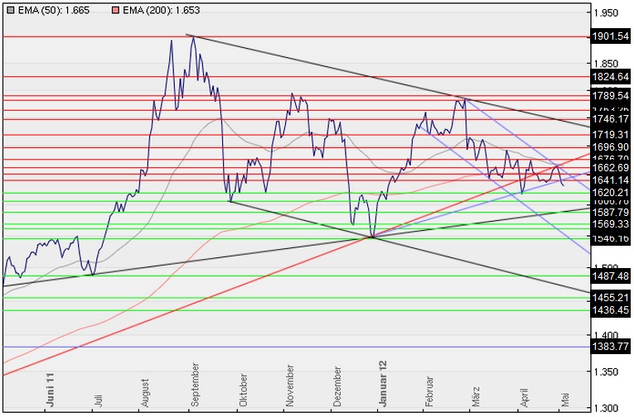Select September on the time axis
The width and height of the screenshot is (634, 417).
[195, 386]
